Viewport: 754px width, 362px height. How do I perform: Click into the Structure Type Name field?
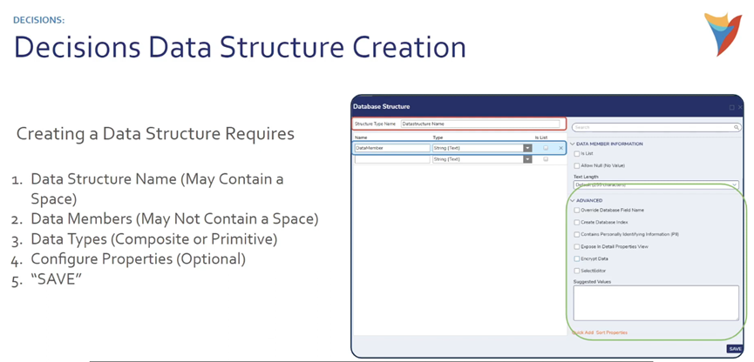[480, 124]
